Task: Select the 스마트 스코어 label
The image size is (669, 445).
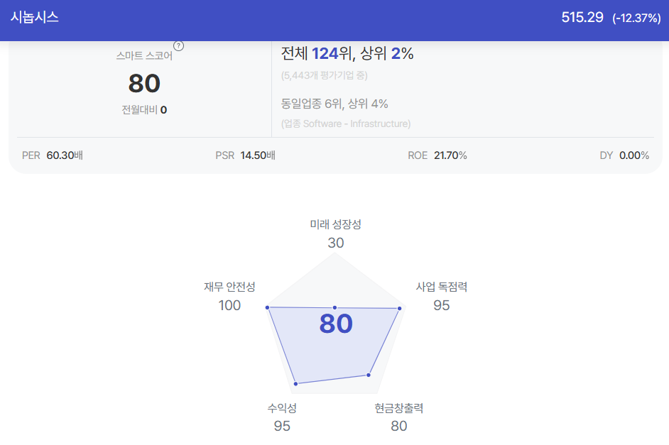Action: tap(144, 56)
